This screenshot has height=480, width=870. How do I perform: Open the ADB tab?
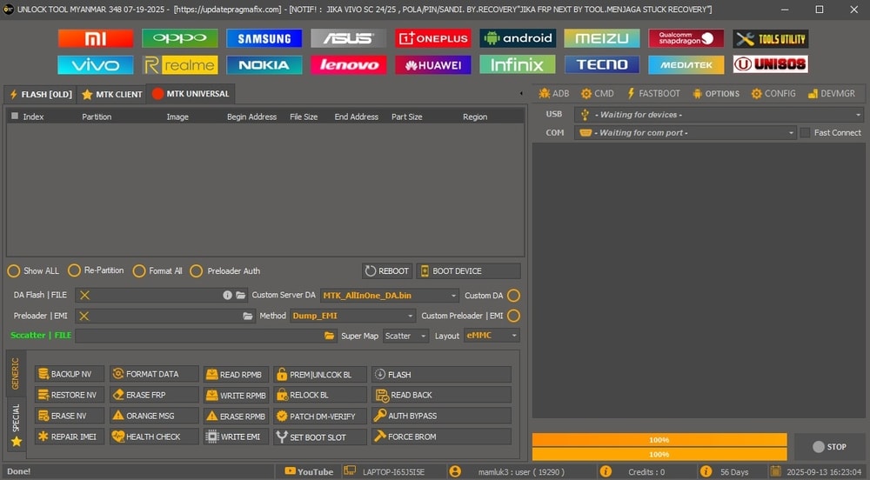[554, 94]
